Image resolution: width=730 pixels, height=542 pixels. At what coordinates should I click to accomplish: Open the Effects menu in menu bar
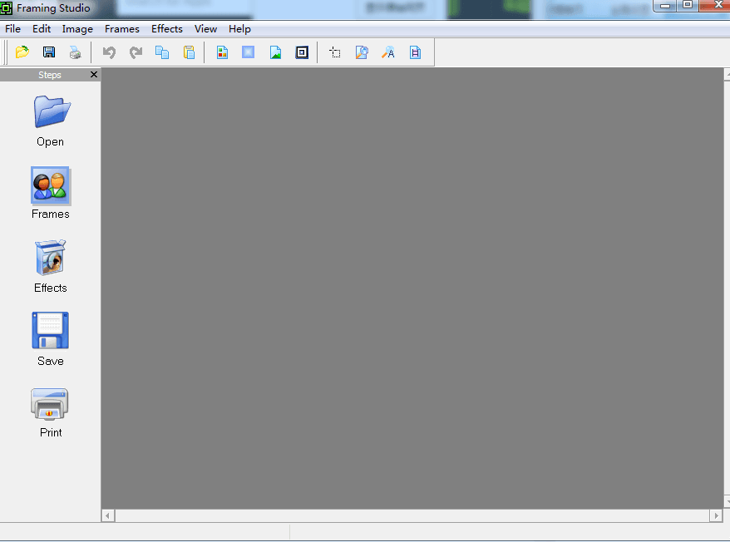click(x=166, y=28)
